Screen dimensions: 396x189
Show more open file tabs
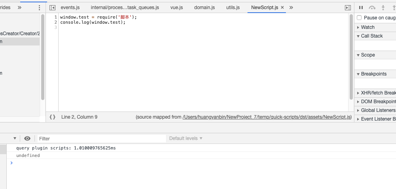pyautogui.click(x=291, y=8)
